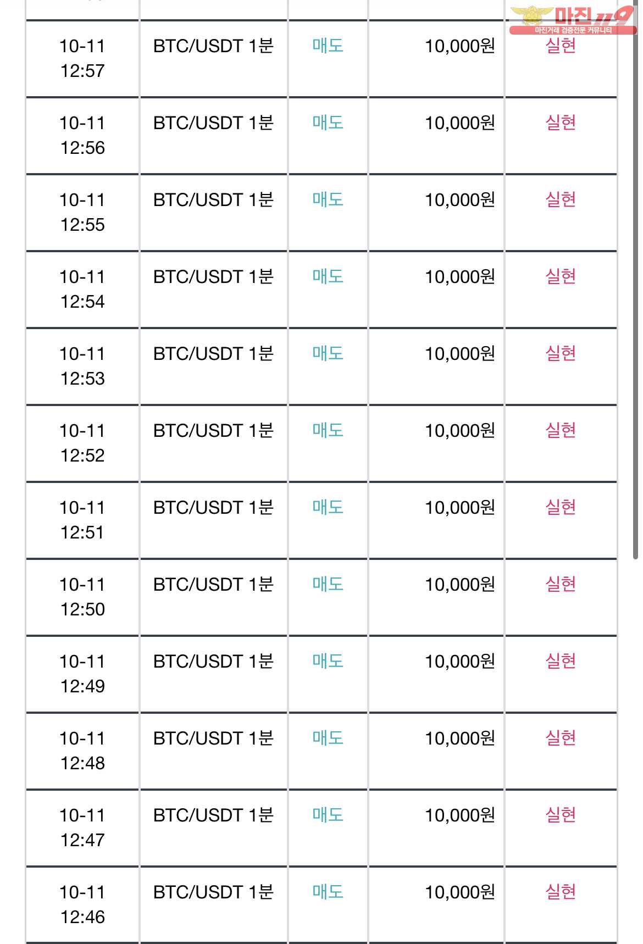Click the 10-11 12:50 date cell

(x=82, y=597)
